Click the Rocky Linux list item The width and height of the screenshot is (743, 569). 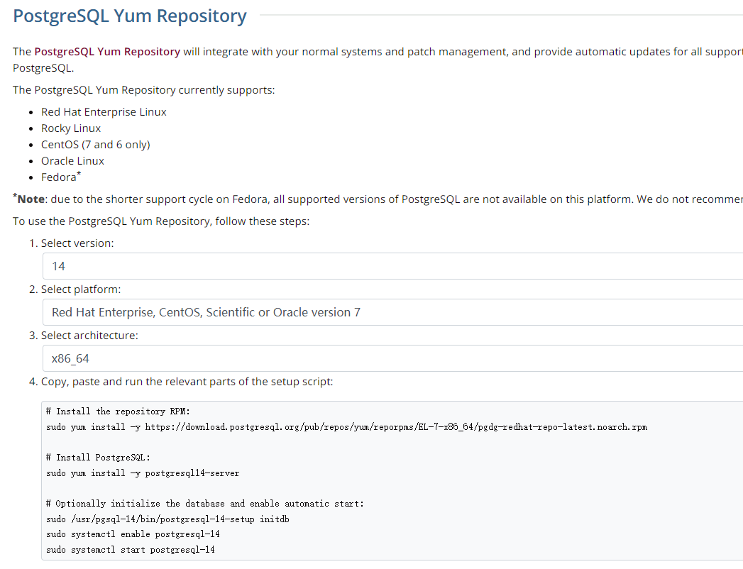tap(71, 128)
